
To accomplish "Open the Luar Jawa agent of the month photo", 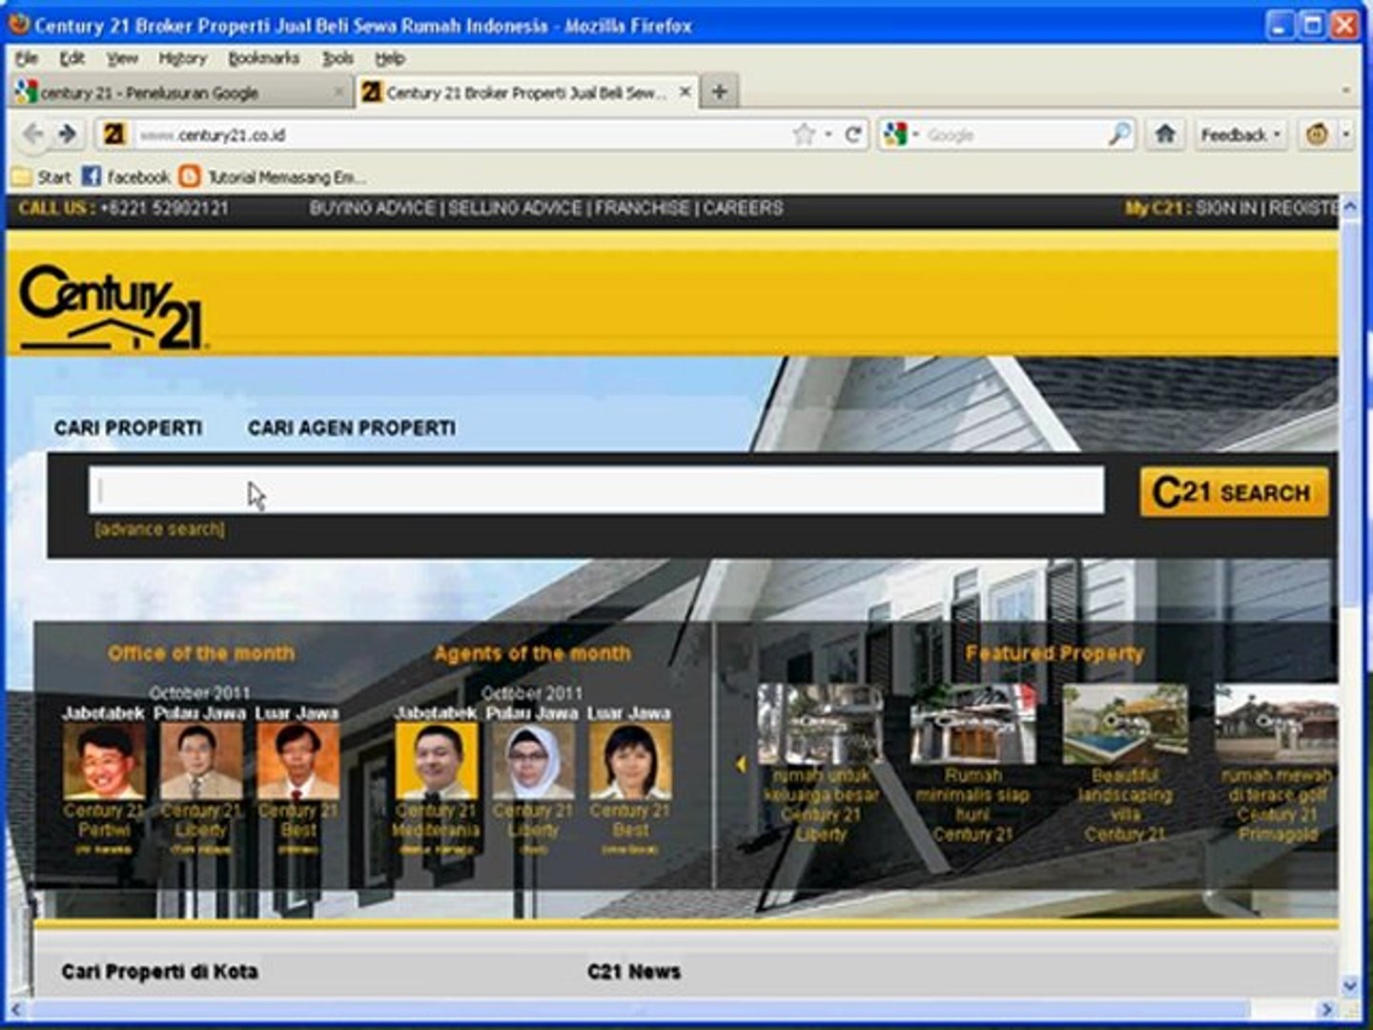I will (630, 761).
